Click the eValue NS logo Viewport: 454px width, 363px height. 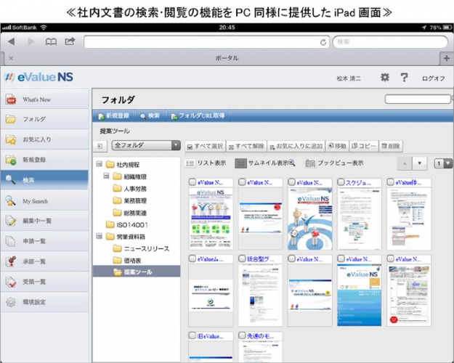(38, 77)
